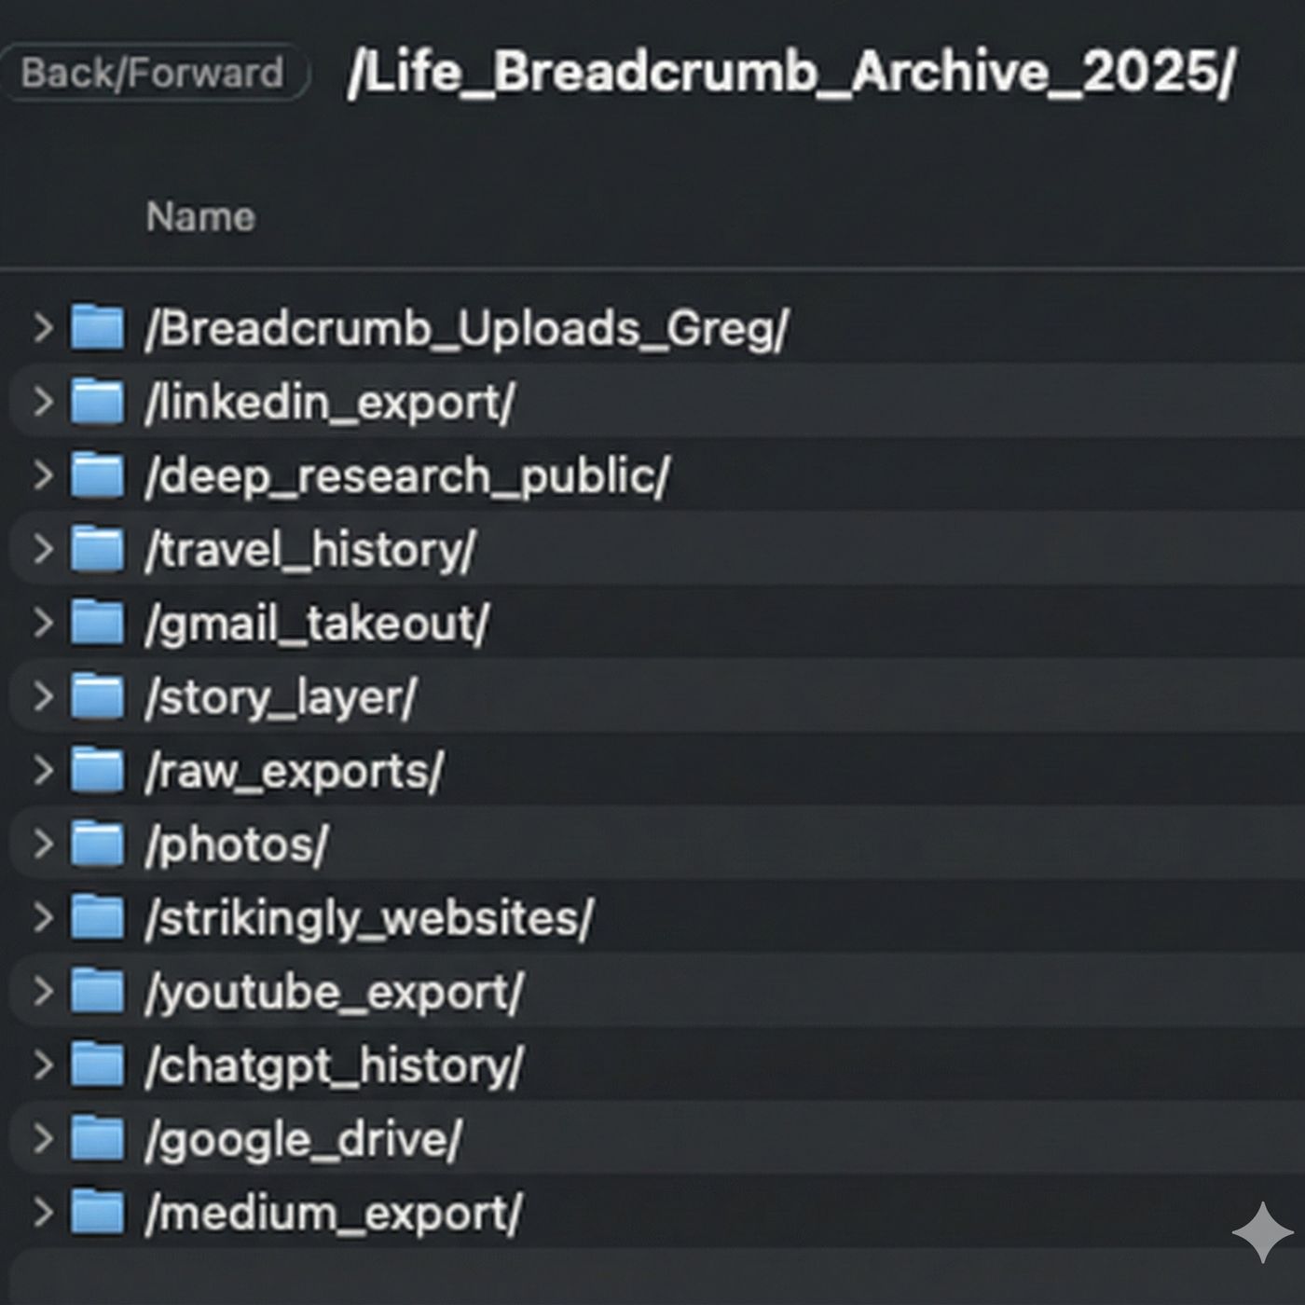Expand the story_layer folder disclosure arrow
Viewport: 1305px width, 1305px height.
click(43, 696)
